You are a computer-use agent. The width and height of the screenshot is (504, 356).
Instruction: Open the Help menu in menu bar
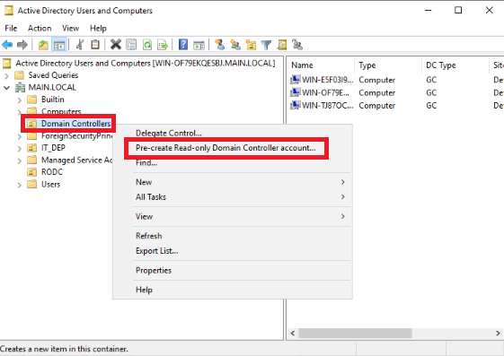point(98,28)
